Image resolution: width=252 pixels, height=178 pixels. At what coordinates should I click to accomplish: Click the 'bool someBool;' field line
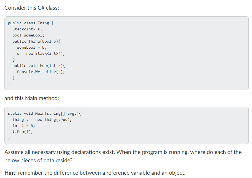pos(28,35)
